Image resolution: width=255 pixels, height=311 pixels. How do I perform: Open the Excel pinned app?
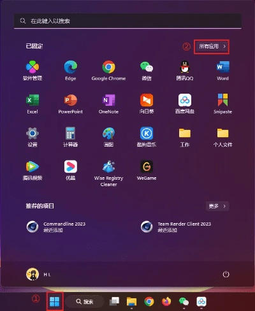tap(33, 104)
